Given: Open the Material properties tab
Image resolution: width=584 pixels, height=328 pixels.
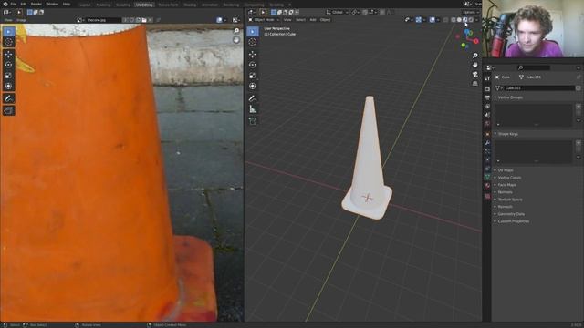Looking at the screenshot, I should [x=487, y=186].
